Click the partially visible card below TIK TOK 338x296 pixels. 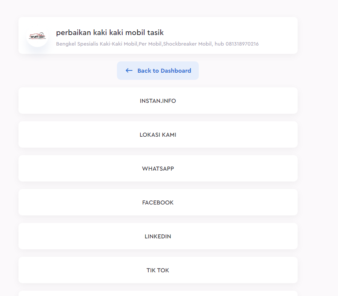click(158, 293)
